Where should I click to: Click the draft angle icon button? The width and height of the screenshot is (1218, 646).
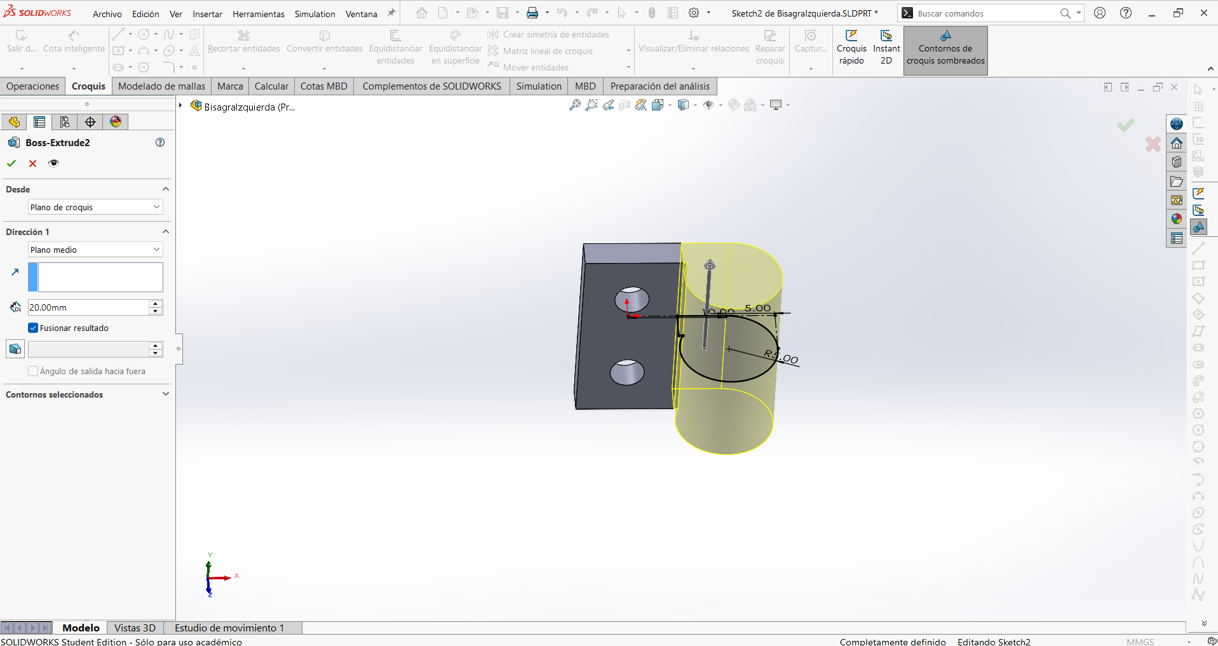(15, 349)
